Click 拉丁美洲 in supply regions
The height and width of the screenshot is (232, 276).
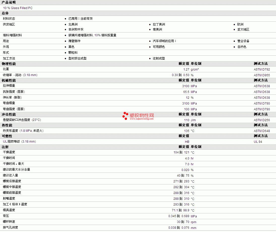(x=159, y=24)
